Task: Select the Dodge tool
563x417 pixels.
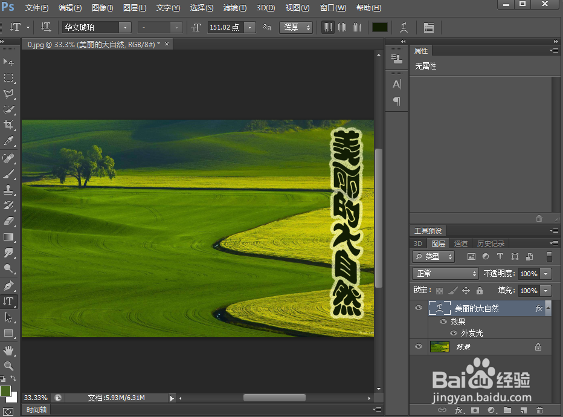Action: pos(8,268)
